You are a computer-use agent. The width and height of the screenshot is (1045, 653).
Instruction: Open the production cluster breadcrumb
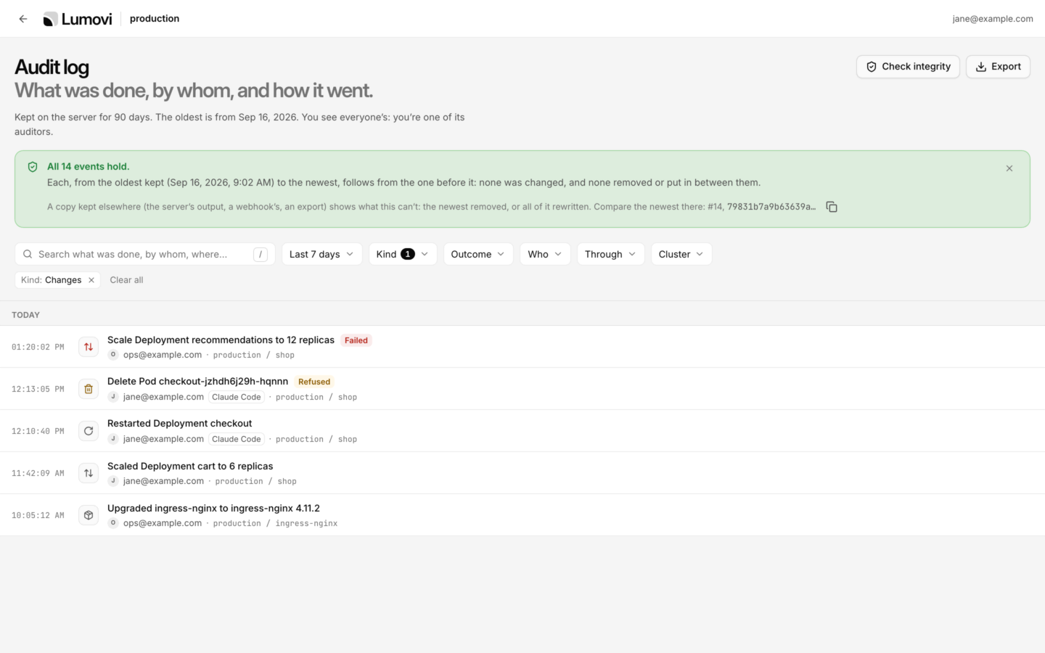(155, 19)
